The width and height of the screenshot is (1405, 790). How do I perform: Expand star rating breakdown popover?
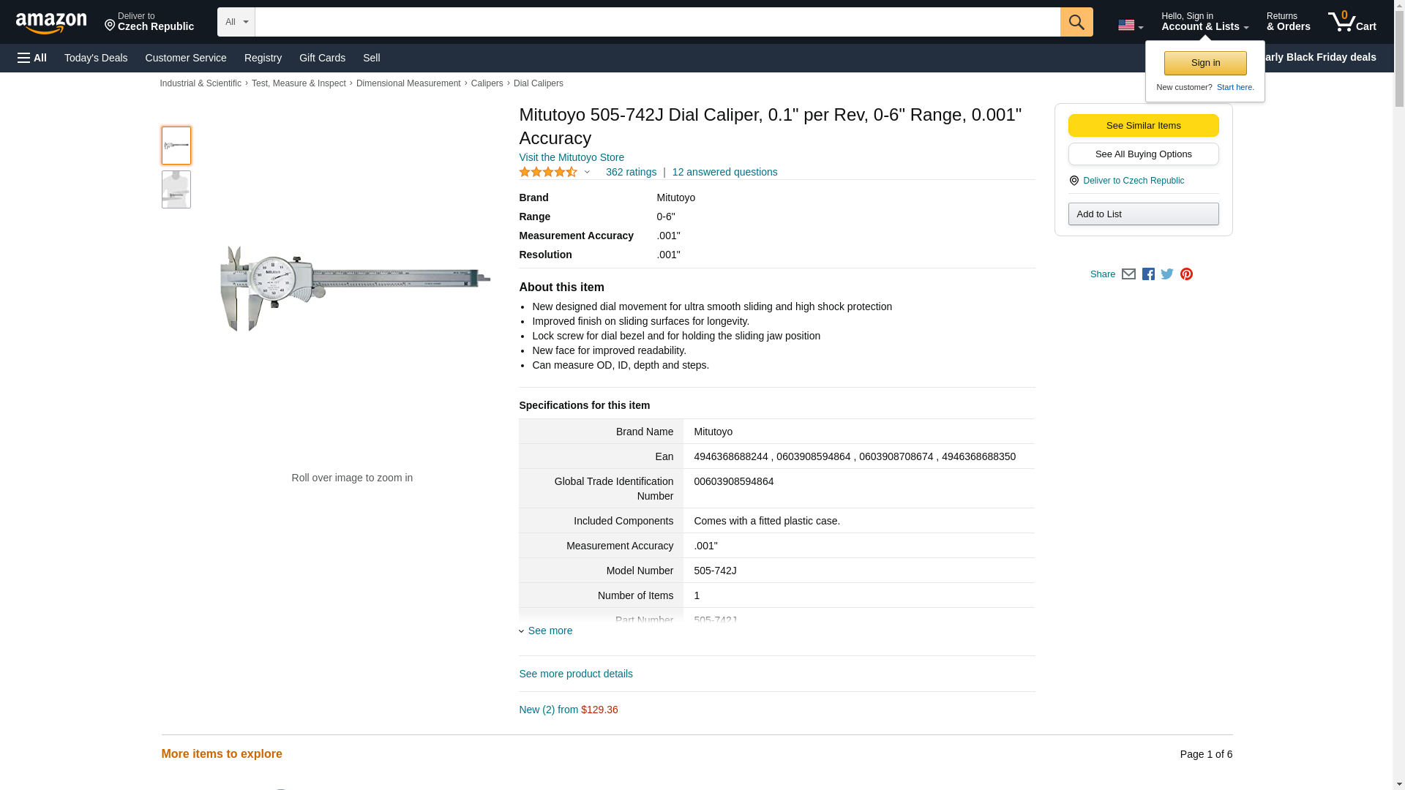pyautogui.click(x=587, y=173)
